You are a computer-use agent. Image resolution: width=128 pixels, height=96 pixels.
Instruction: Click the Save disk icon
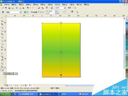click(9, 8)
